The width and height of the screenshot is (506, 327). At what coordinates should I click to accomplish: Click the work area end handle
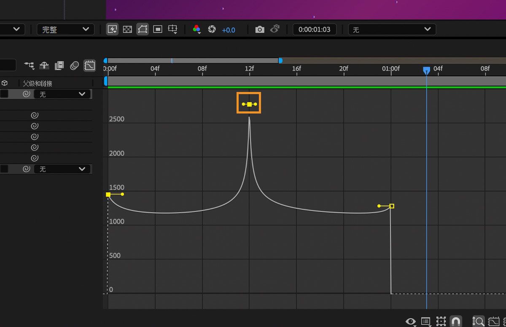click(280, 61)
